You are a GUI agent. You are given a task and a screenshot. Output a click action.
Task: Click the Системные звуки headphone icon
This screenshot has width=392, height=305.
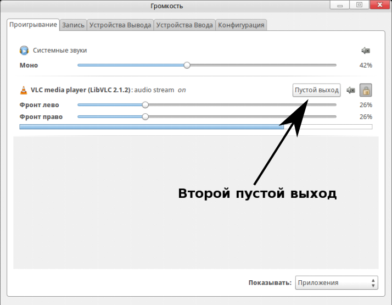[24, 51]
